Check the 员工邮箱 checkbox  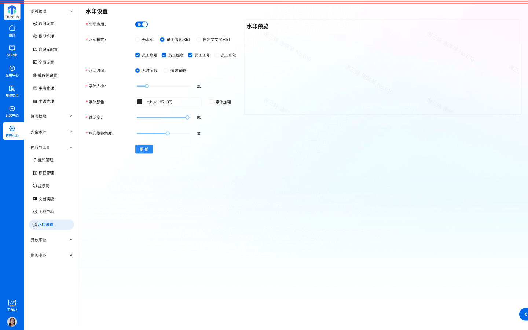[217, 55]
